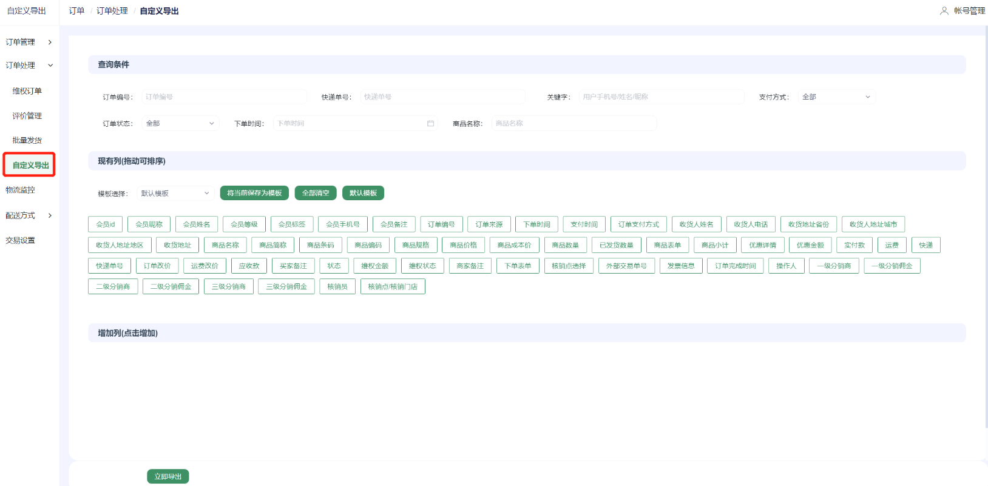Click the 收货人电话 column tag
Image resolution: width=988 pixels, height=486 pixels.
751,224
